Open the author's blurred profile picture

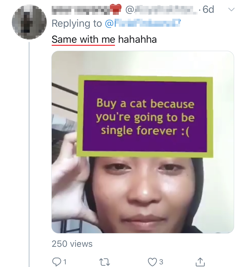(x=29, y=22)
